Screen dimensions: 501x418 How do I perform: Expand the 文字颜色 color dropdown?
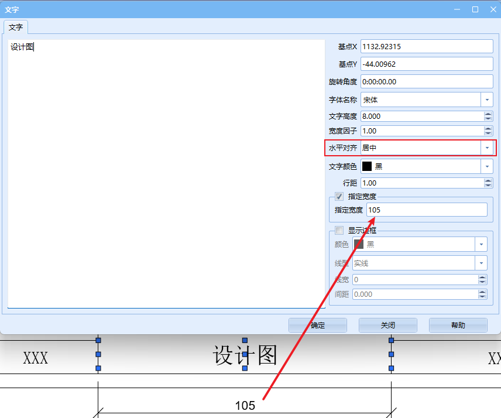click(x=487, y=167)
